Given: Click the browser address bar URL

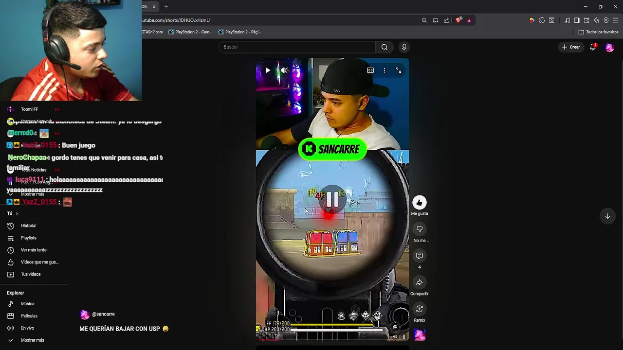Looking at the screenshot, I should pyautogui.click(x=176, y=20).
